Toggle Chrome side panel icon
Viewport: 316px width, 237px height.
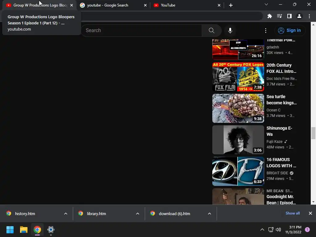click(x=289, y=16)
